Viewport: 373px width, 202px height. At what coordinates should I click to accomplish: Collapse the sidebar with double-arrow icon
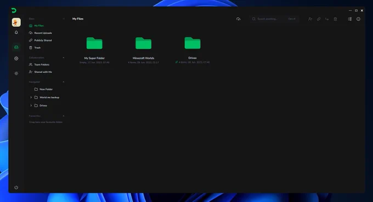(x=64, y=19)
